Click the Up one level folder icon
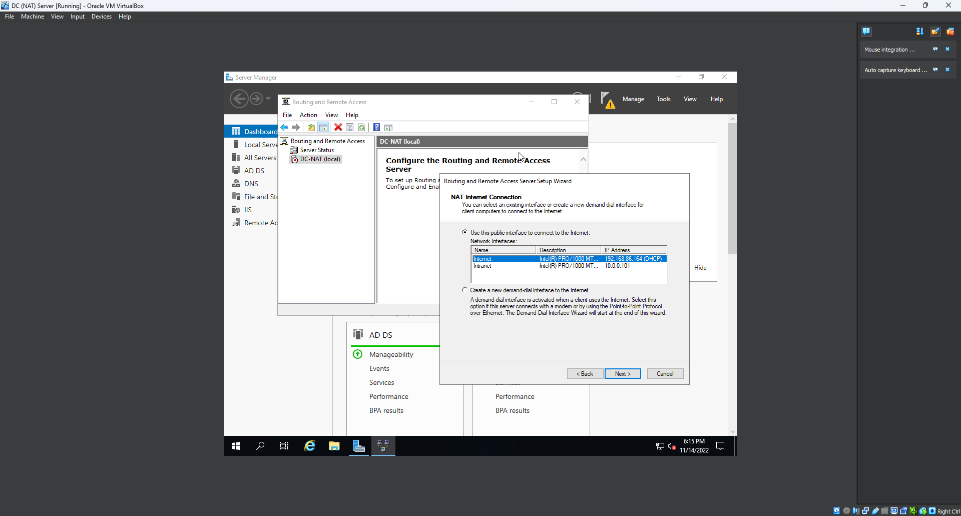961x516 pixels. click(x=311, y=128)
